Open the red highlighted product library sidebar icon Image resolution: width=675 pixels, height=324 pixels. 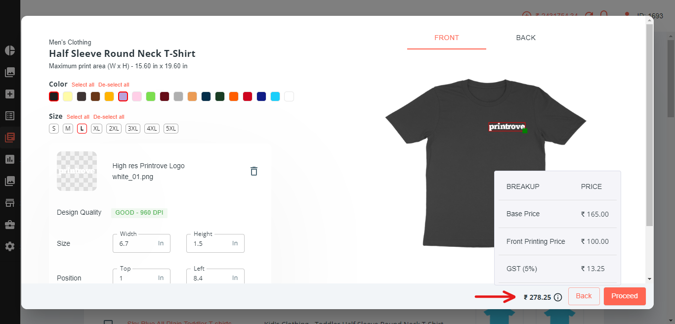(10, 138)
